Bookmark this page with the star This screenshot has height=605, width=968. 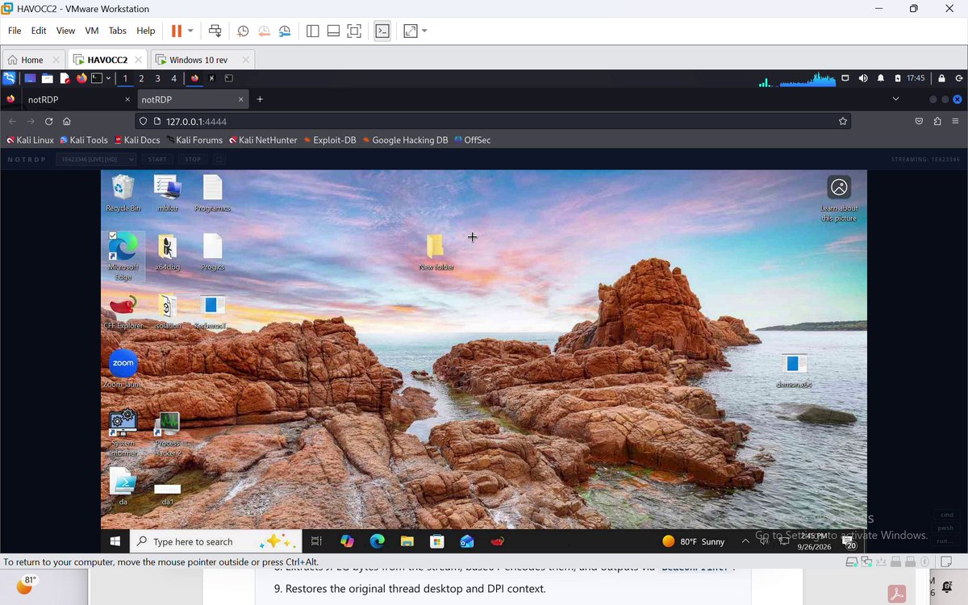[x=843, y=121]
